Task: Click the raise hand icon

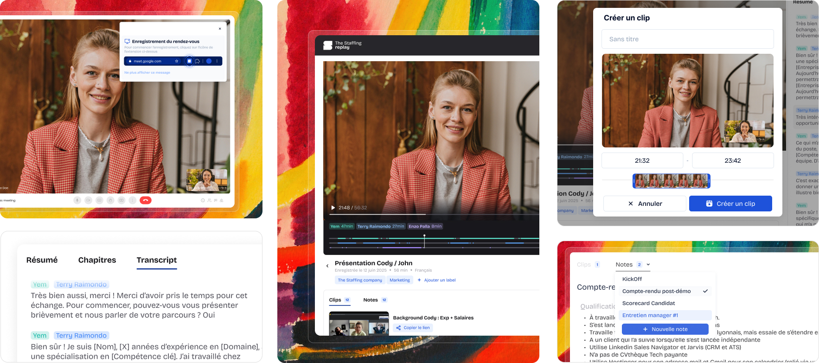Action: 110,200
